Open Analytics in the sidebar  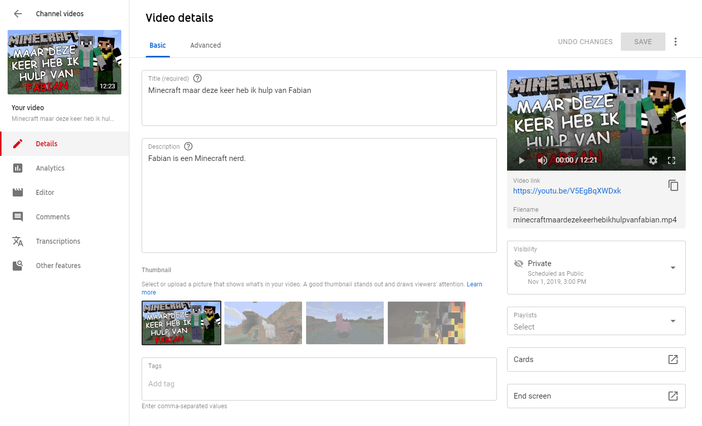[x=50, y=168]
